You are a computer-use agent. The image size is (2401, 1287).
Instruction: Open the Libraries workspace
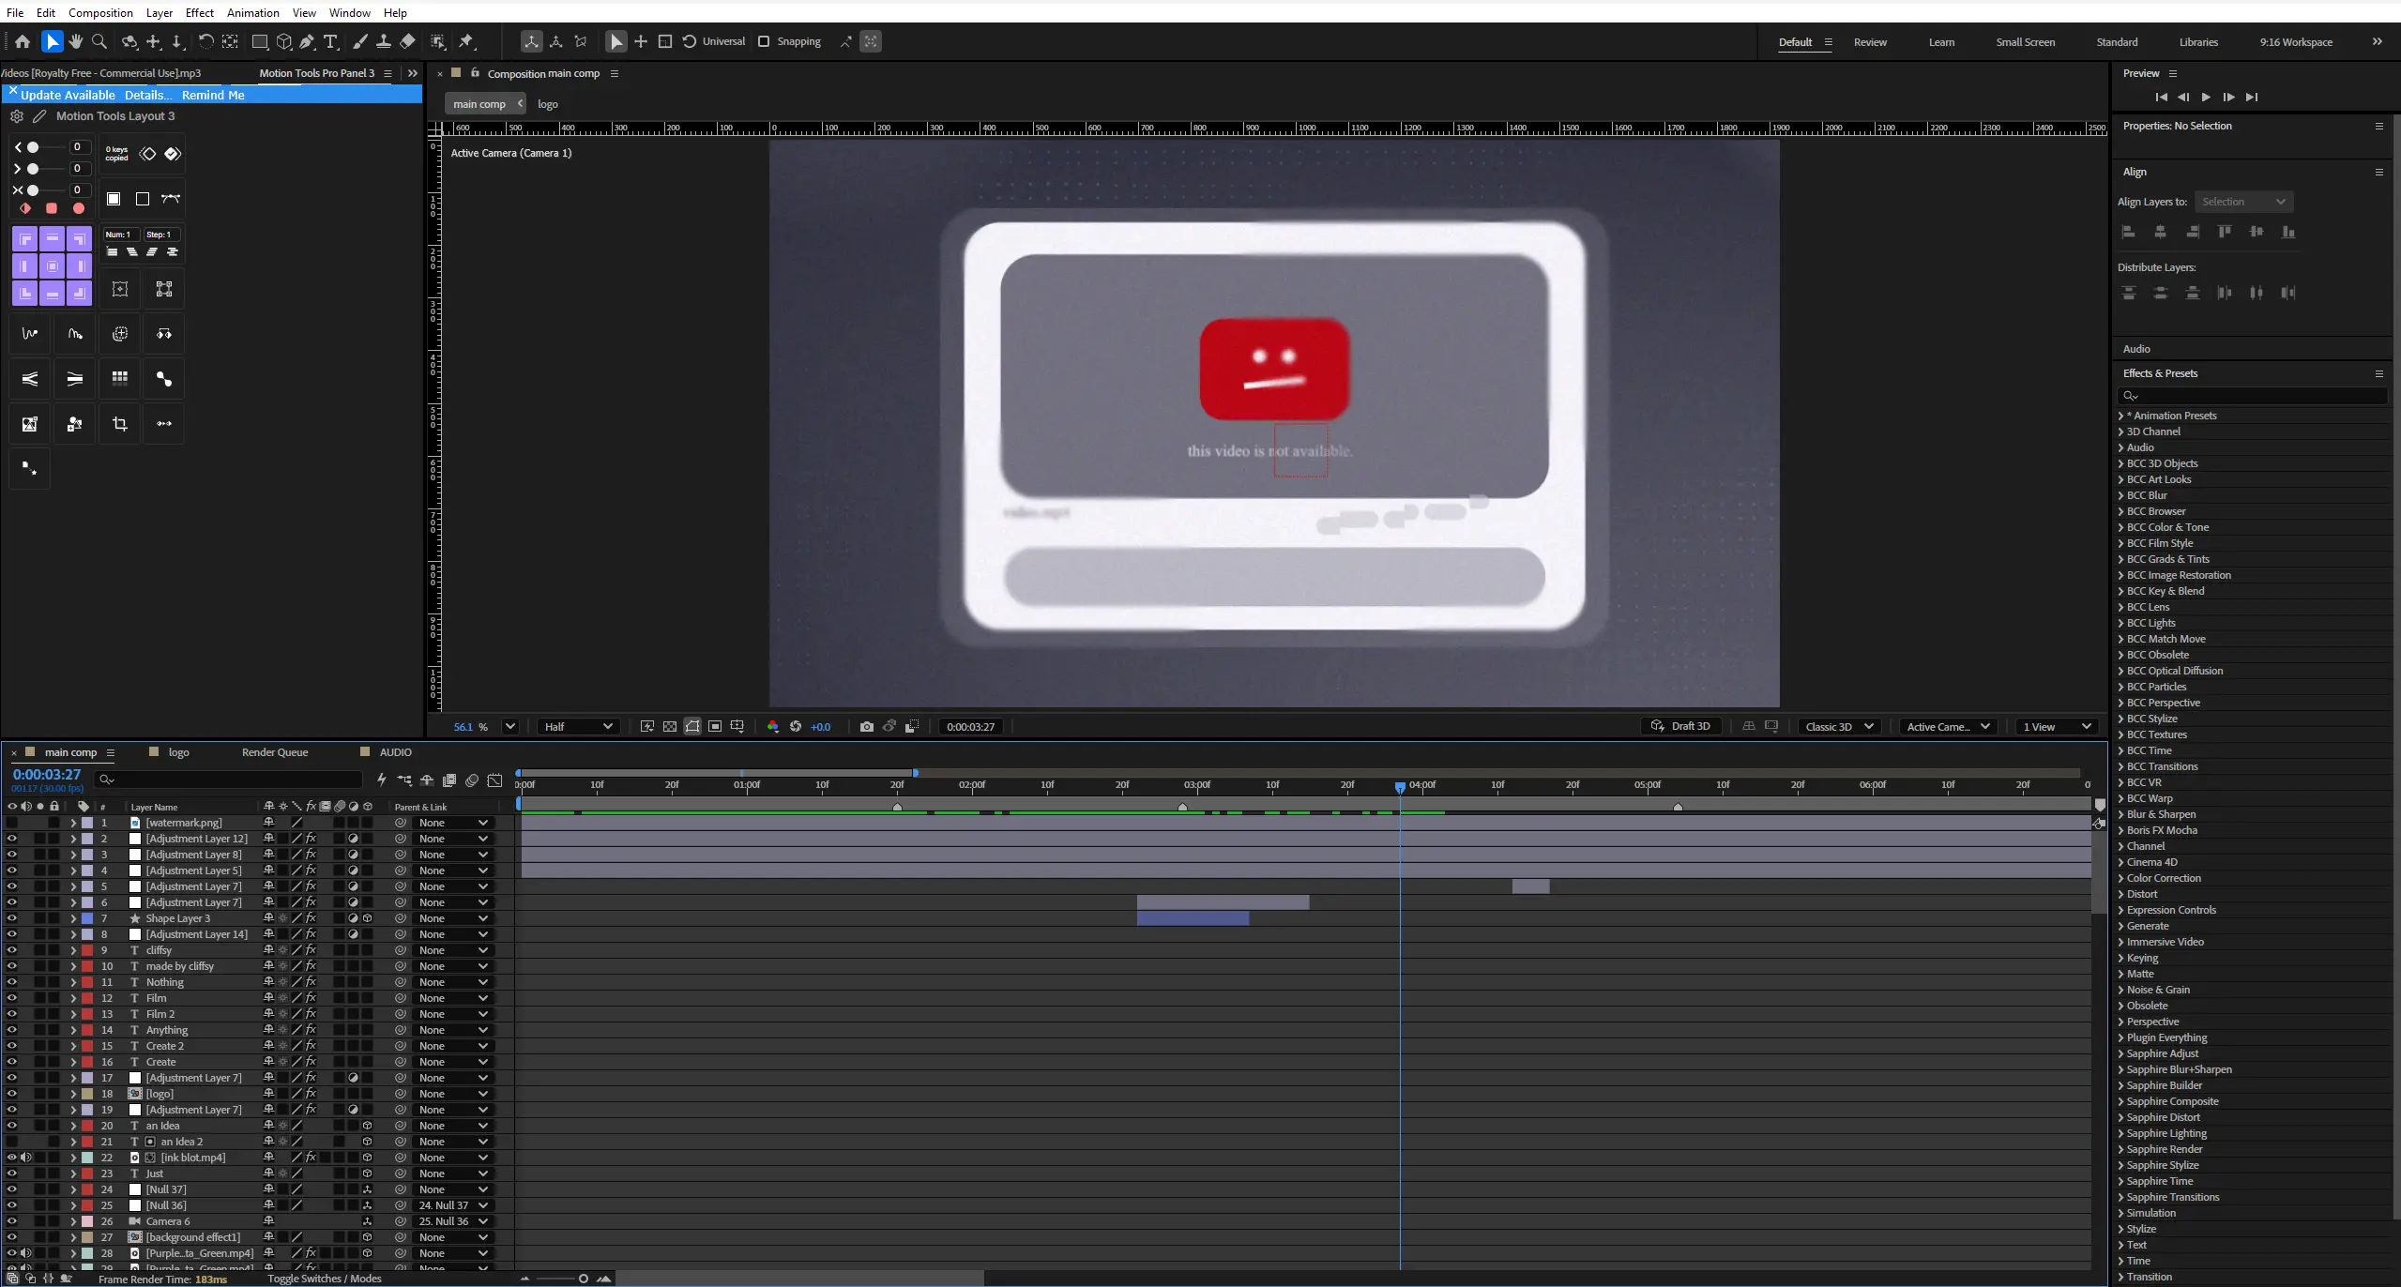pyautogui.click(x=2198, y=42)
